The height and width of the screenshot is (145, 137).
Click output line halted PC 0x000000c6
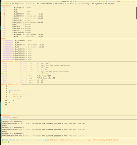coord(13,134)
